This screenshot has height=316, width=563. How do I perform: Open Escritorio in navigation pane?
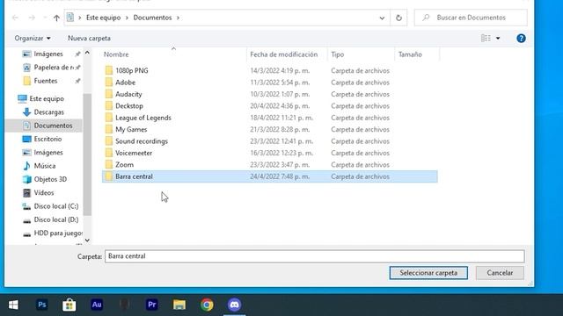(x=48, y=139)
